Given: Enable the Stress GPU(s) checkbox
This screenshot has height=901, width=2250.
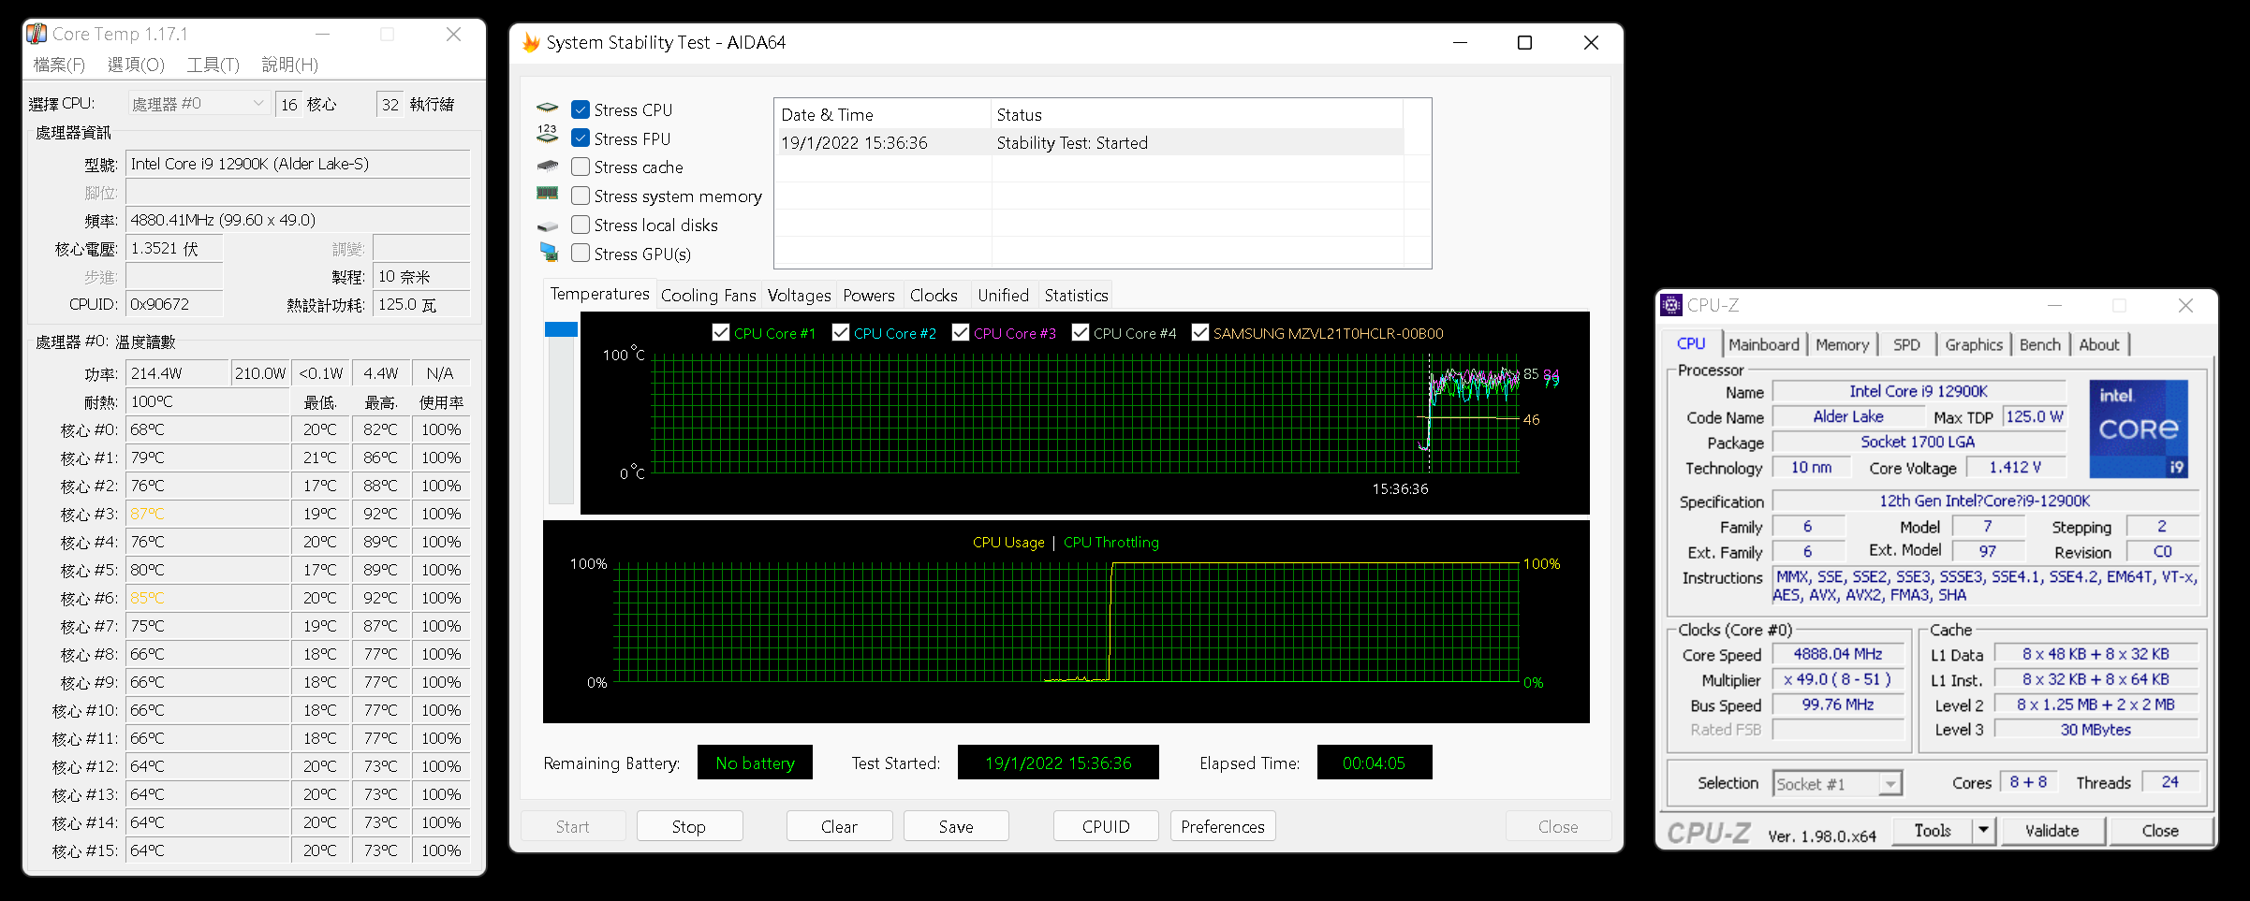Looking at the screenshot, I should click(581, 254).
